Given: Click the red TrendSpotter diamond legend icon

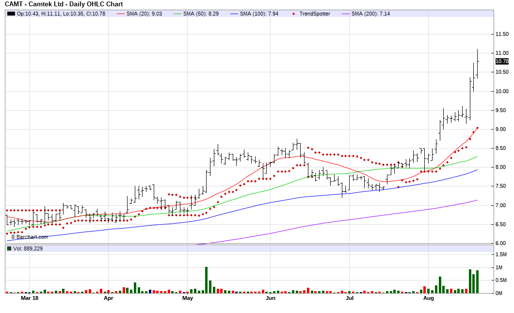Looking at the screenshot, I should pyautogui.click(x=293, y=14).
